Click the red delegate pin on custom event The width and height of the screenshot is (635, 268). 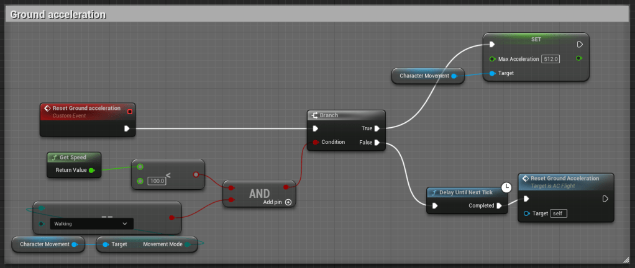(129, 112)
